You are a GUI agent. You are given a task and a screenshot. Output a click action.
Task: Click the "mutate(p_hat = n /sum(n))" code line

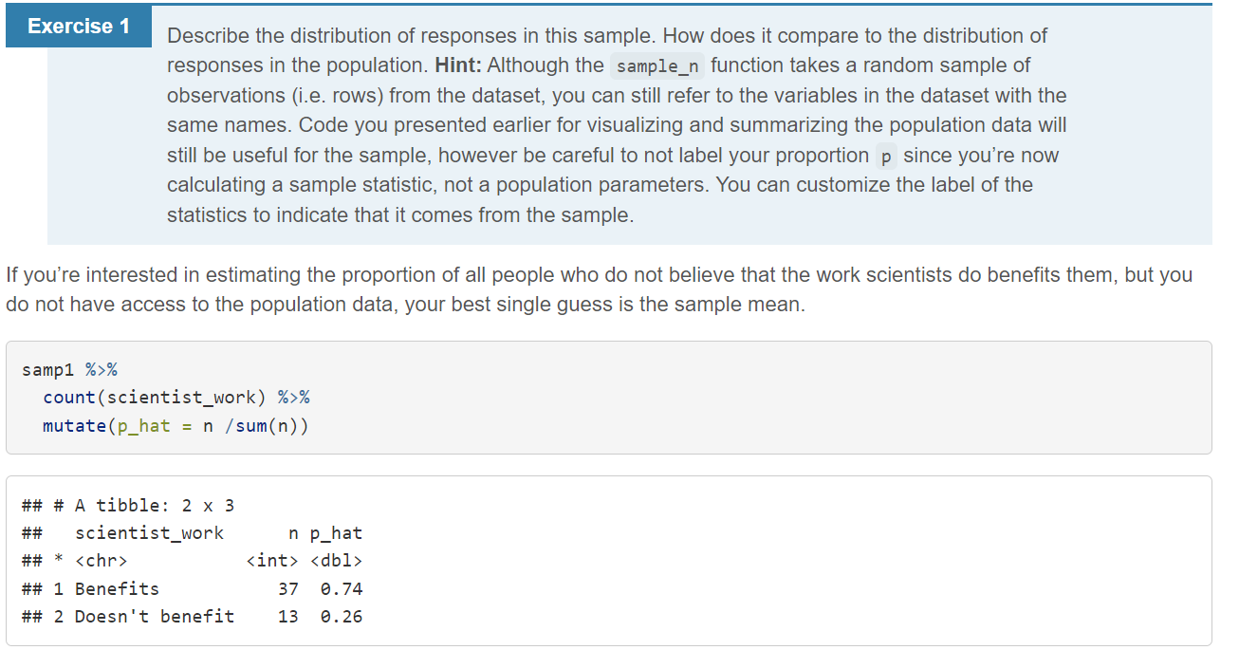point(176,426)
